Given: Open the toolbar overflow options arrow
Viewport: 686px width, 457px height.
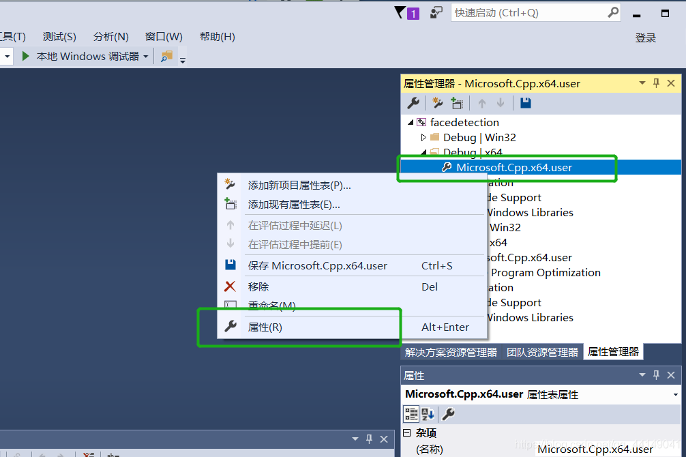Looking at the screenshot, I should click(x=183, y=61).
